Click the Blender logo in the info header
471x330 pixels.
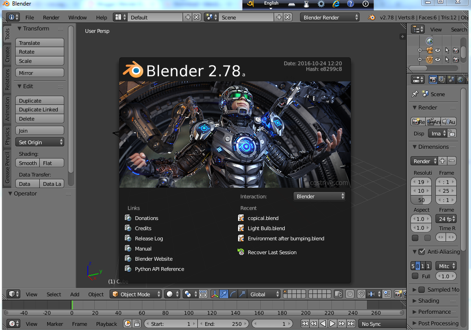click(x=371, y=17)
